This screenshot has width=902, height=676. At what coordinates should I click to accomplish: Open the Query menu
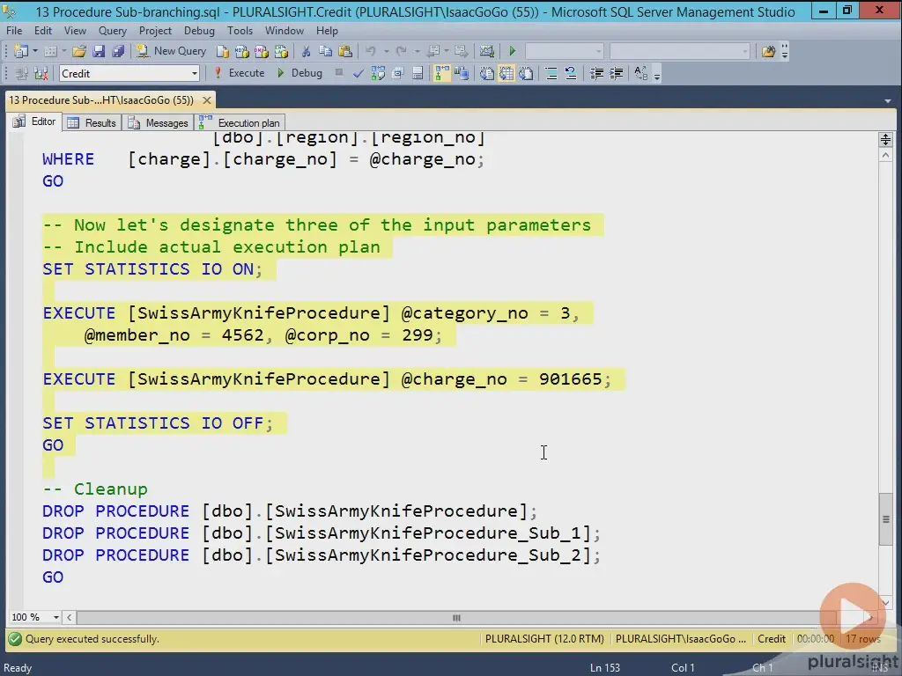(112, 30)
